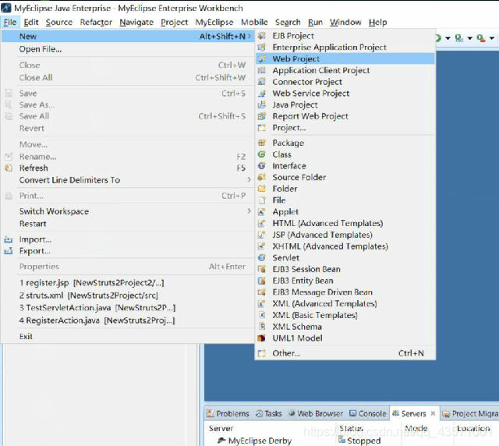This screenshot has width=499, height=446.
Task: Click the EJB3 Entity Bean icon
Action: [262, 281]
